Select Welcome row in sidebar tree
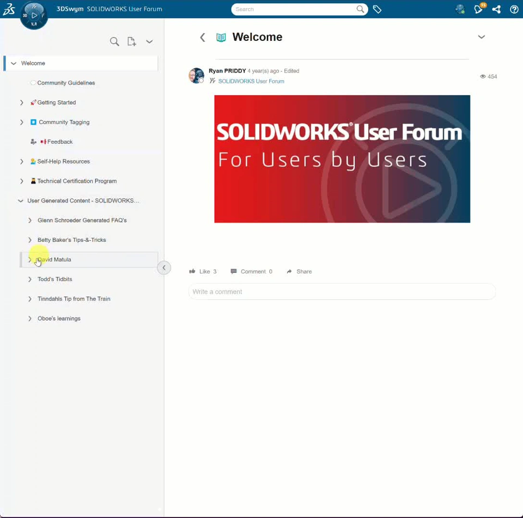523x518 pixels. pos(81,63)
